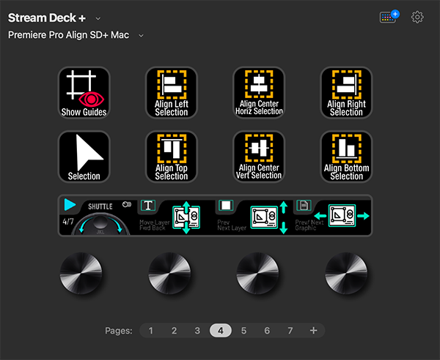Open preferences with the gear icon

click(417, 18)
